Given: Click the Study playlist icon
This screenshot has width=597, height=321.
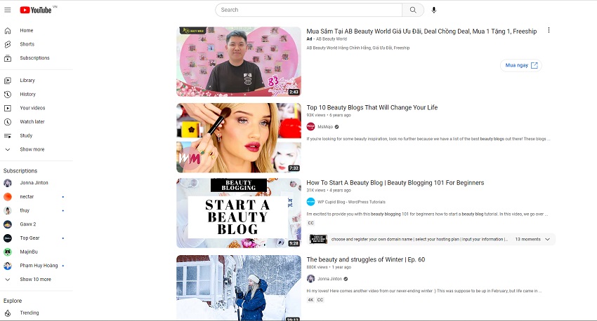Looking at the screenshot, I should pos(8,135).
